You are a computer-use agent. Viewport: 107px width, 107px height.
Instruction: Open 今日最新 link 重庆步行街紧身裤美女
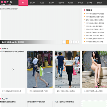tap(95, 20)
